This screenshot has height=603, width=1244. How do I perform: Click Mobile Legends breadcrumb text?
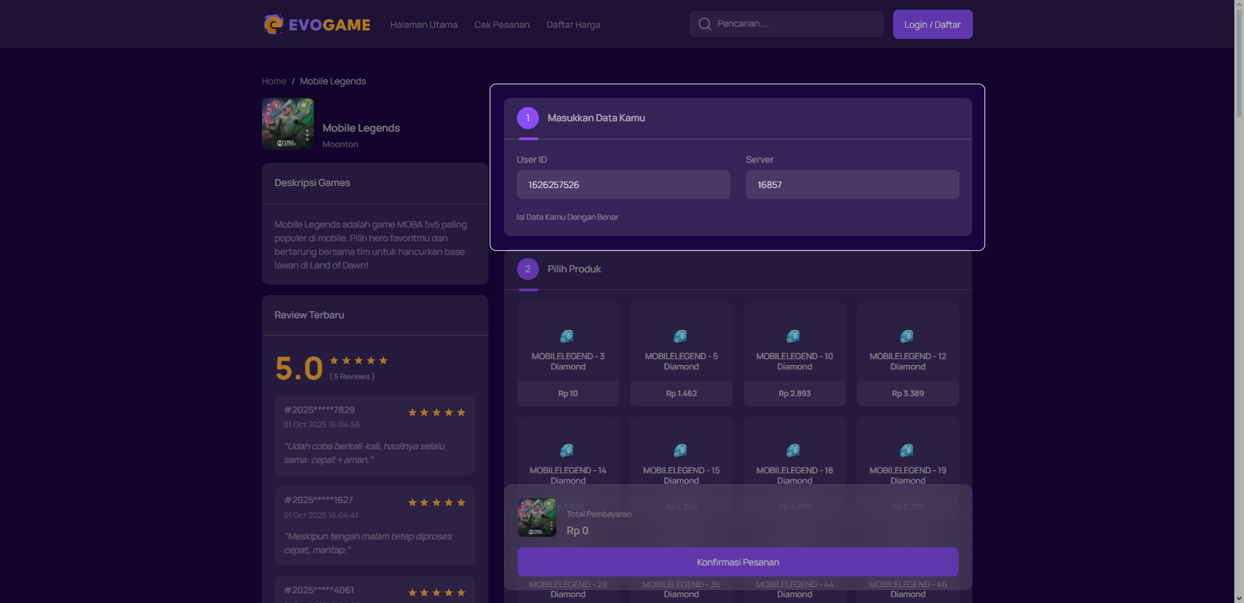click(x=333, y=81)
